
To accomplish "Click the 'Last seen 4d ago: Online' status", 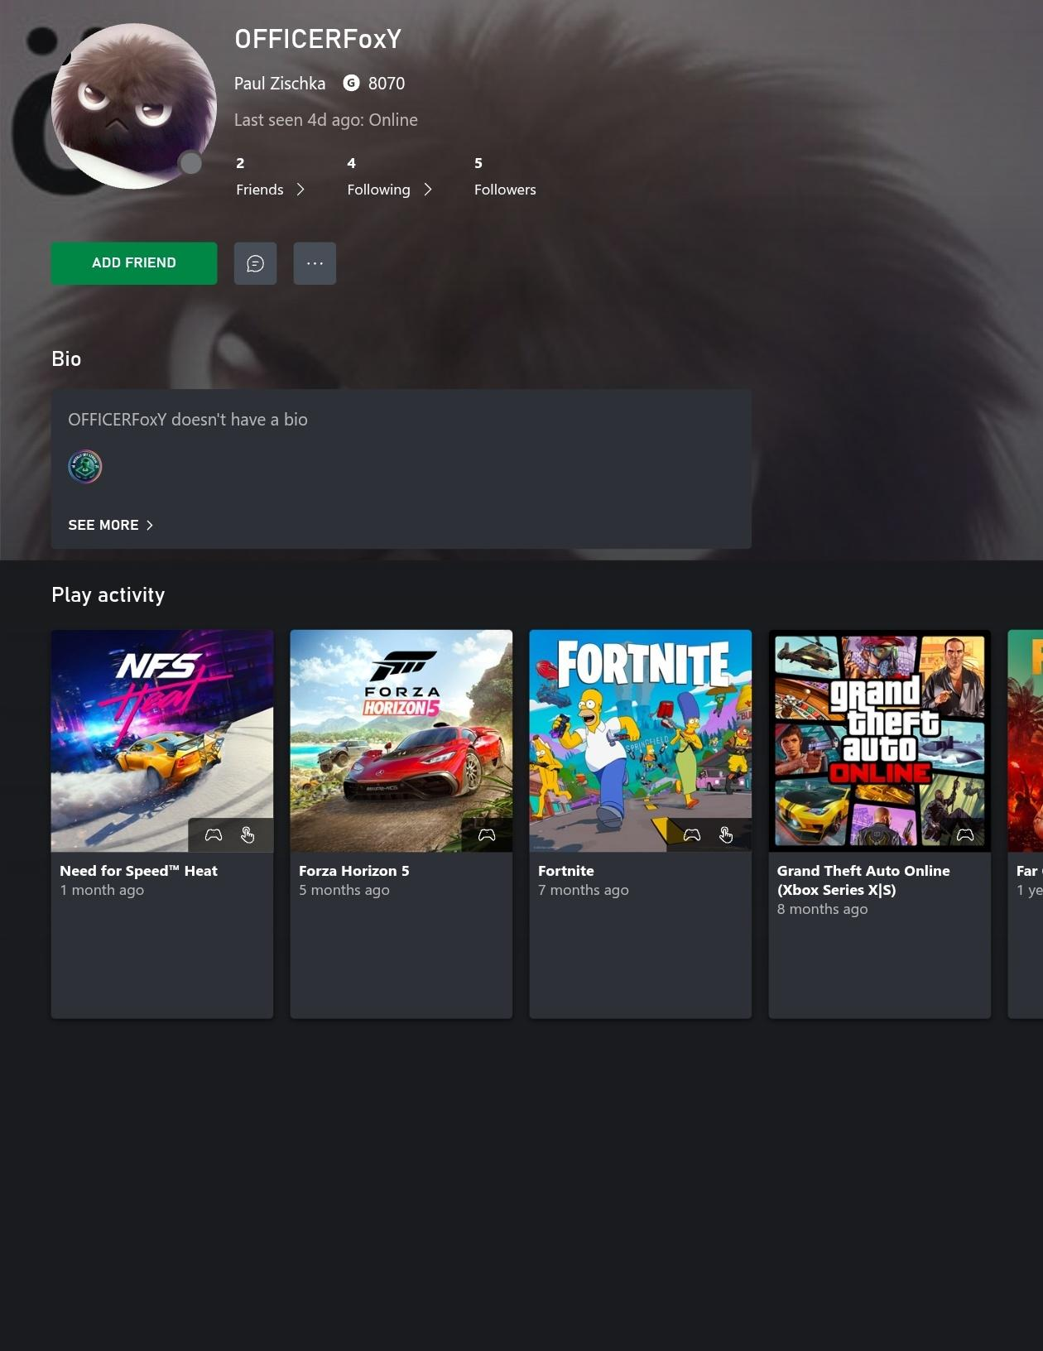I will tap(326, 120).
